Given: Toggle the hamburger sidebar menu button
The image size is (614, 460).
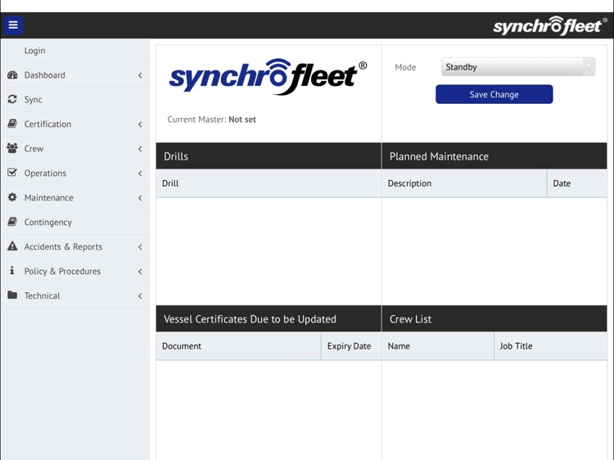Looking at the screenshot, I should pyautogui.click(x=13, y=25).
